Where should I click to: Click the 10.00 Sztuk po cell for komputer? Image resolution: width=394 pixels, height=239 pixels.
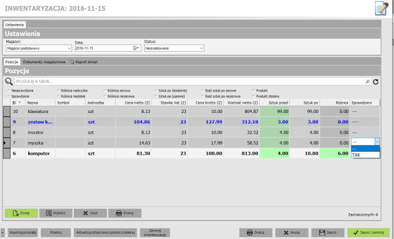(305, 154)
